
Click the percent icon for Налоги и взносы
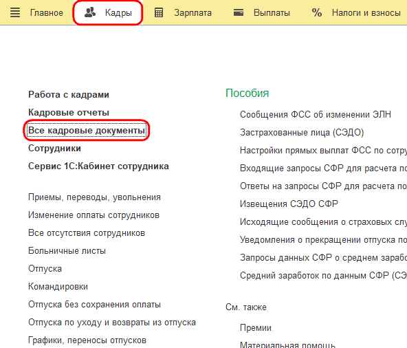pos(317,12)
